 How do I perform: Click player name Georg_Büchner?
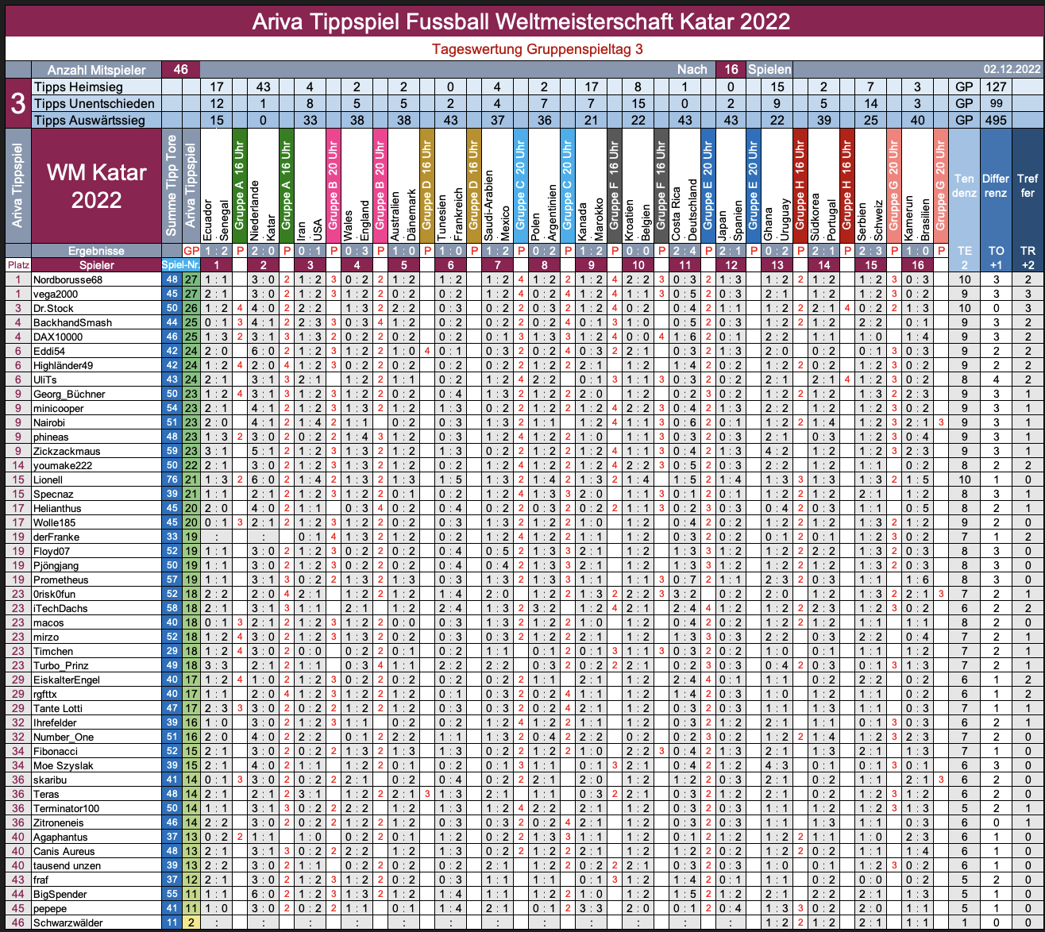[x=69, y=394]
